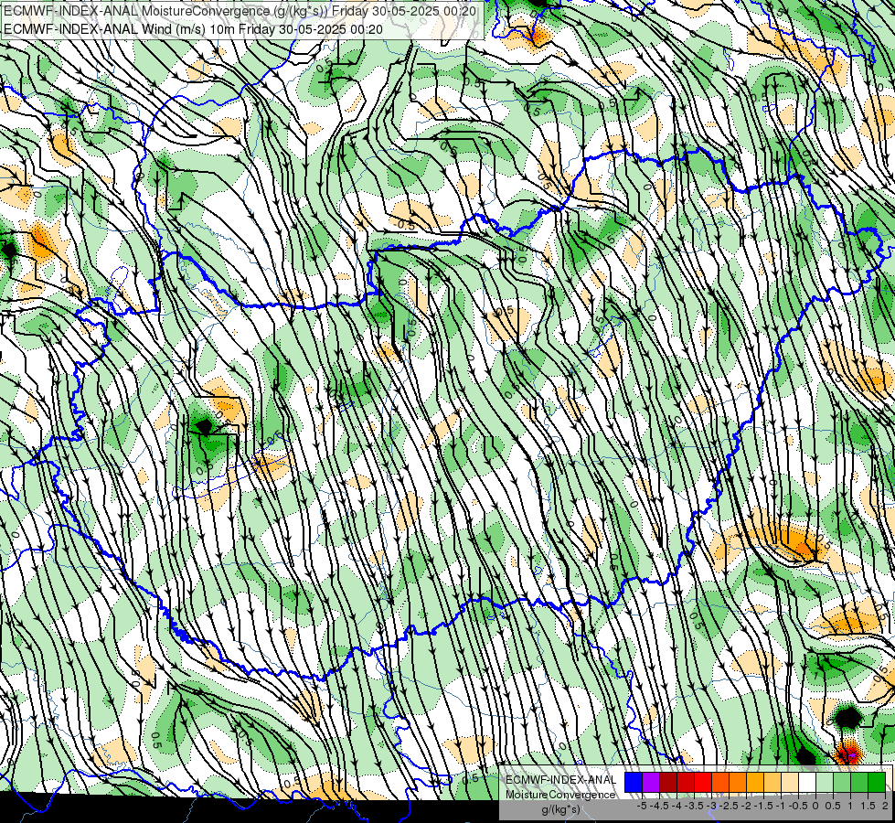Click the '-1' legend scale value
895x823 pixels.
[781, 806]
